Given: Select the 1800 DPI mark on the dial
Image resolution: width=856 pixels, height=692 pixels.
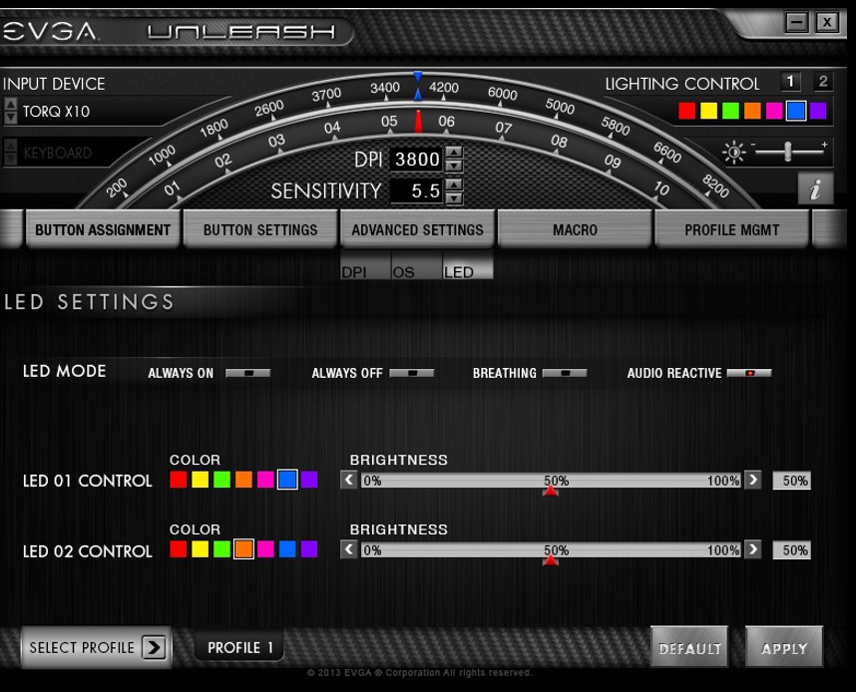Looking at the screenshot, I should tap(214, 129).
